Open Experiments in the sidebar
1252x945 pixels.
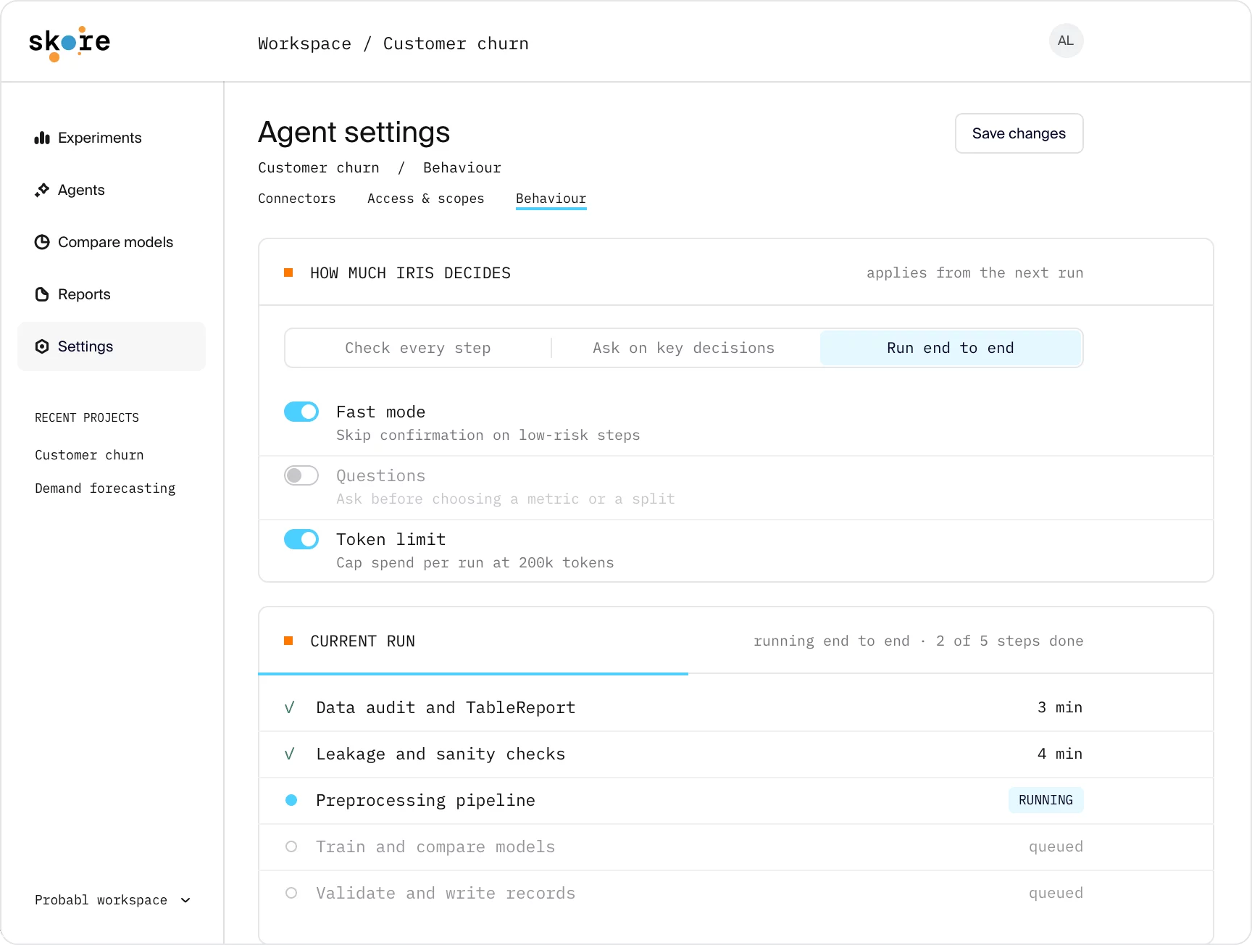click(x=112, y=138)
